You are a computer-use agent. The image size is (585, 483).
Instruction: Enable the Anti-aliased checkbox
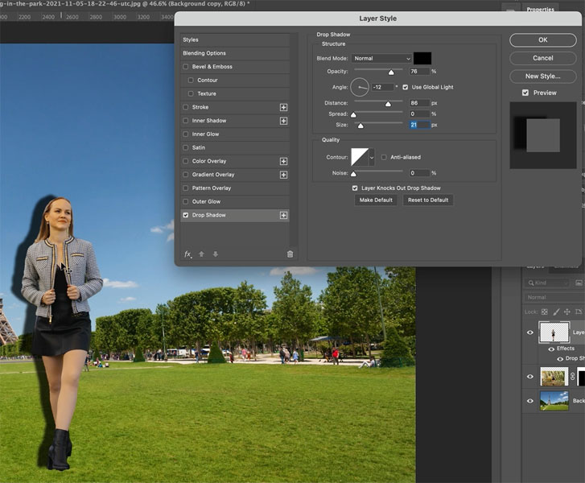coord(385,157)
